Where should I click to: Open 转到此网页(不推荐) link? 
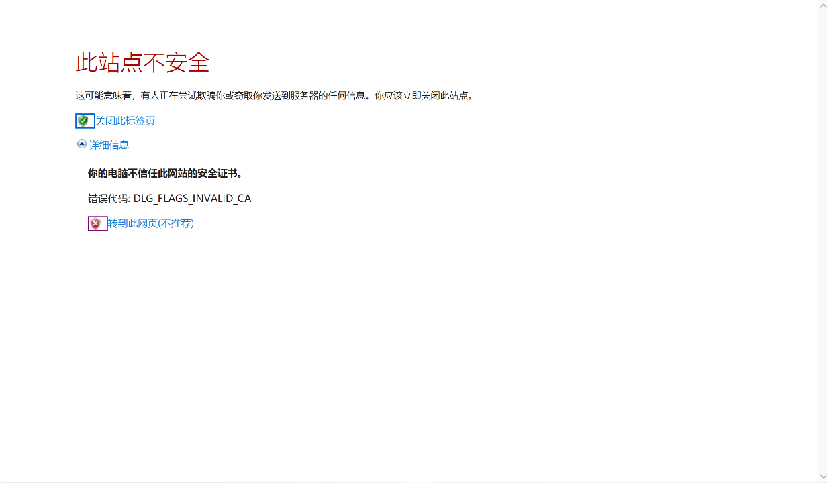(x=151, y=223)
